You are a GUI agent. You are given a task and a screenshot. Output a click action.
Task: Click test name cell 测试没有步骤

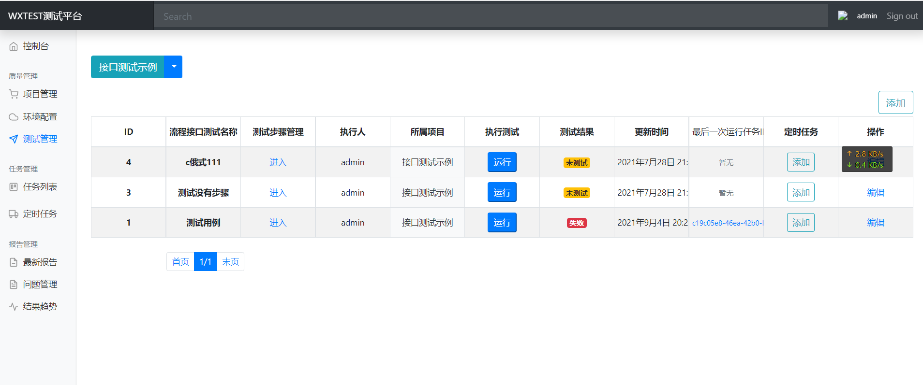[203, 193]
